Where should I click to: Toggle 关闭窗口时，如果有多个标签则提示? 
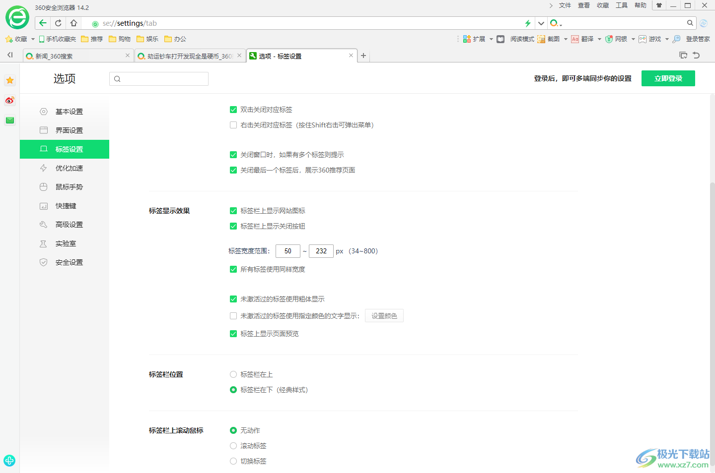pos(233,155)
